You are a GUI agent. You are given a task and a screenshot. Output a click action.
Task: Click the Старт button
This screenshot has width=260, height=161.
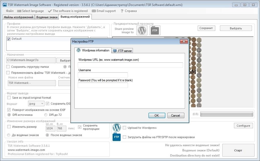tap(238, 150)
